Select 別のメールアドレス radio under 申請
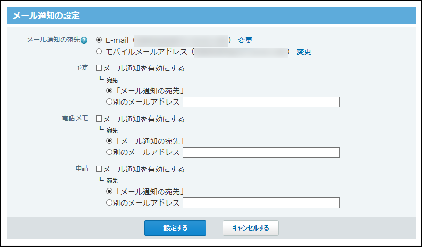This screenshot has width=422, height=247. [x=109, y=202]
